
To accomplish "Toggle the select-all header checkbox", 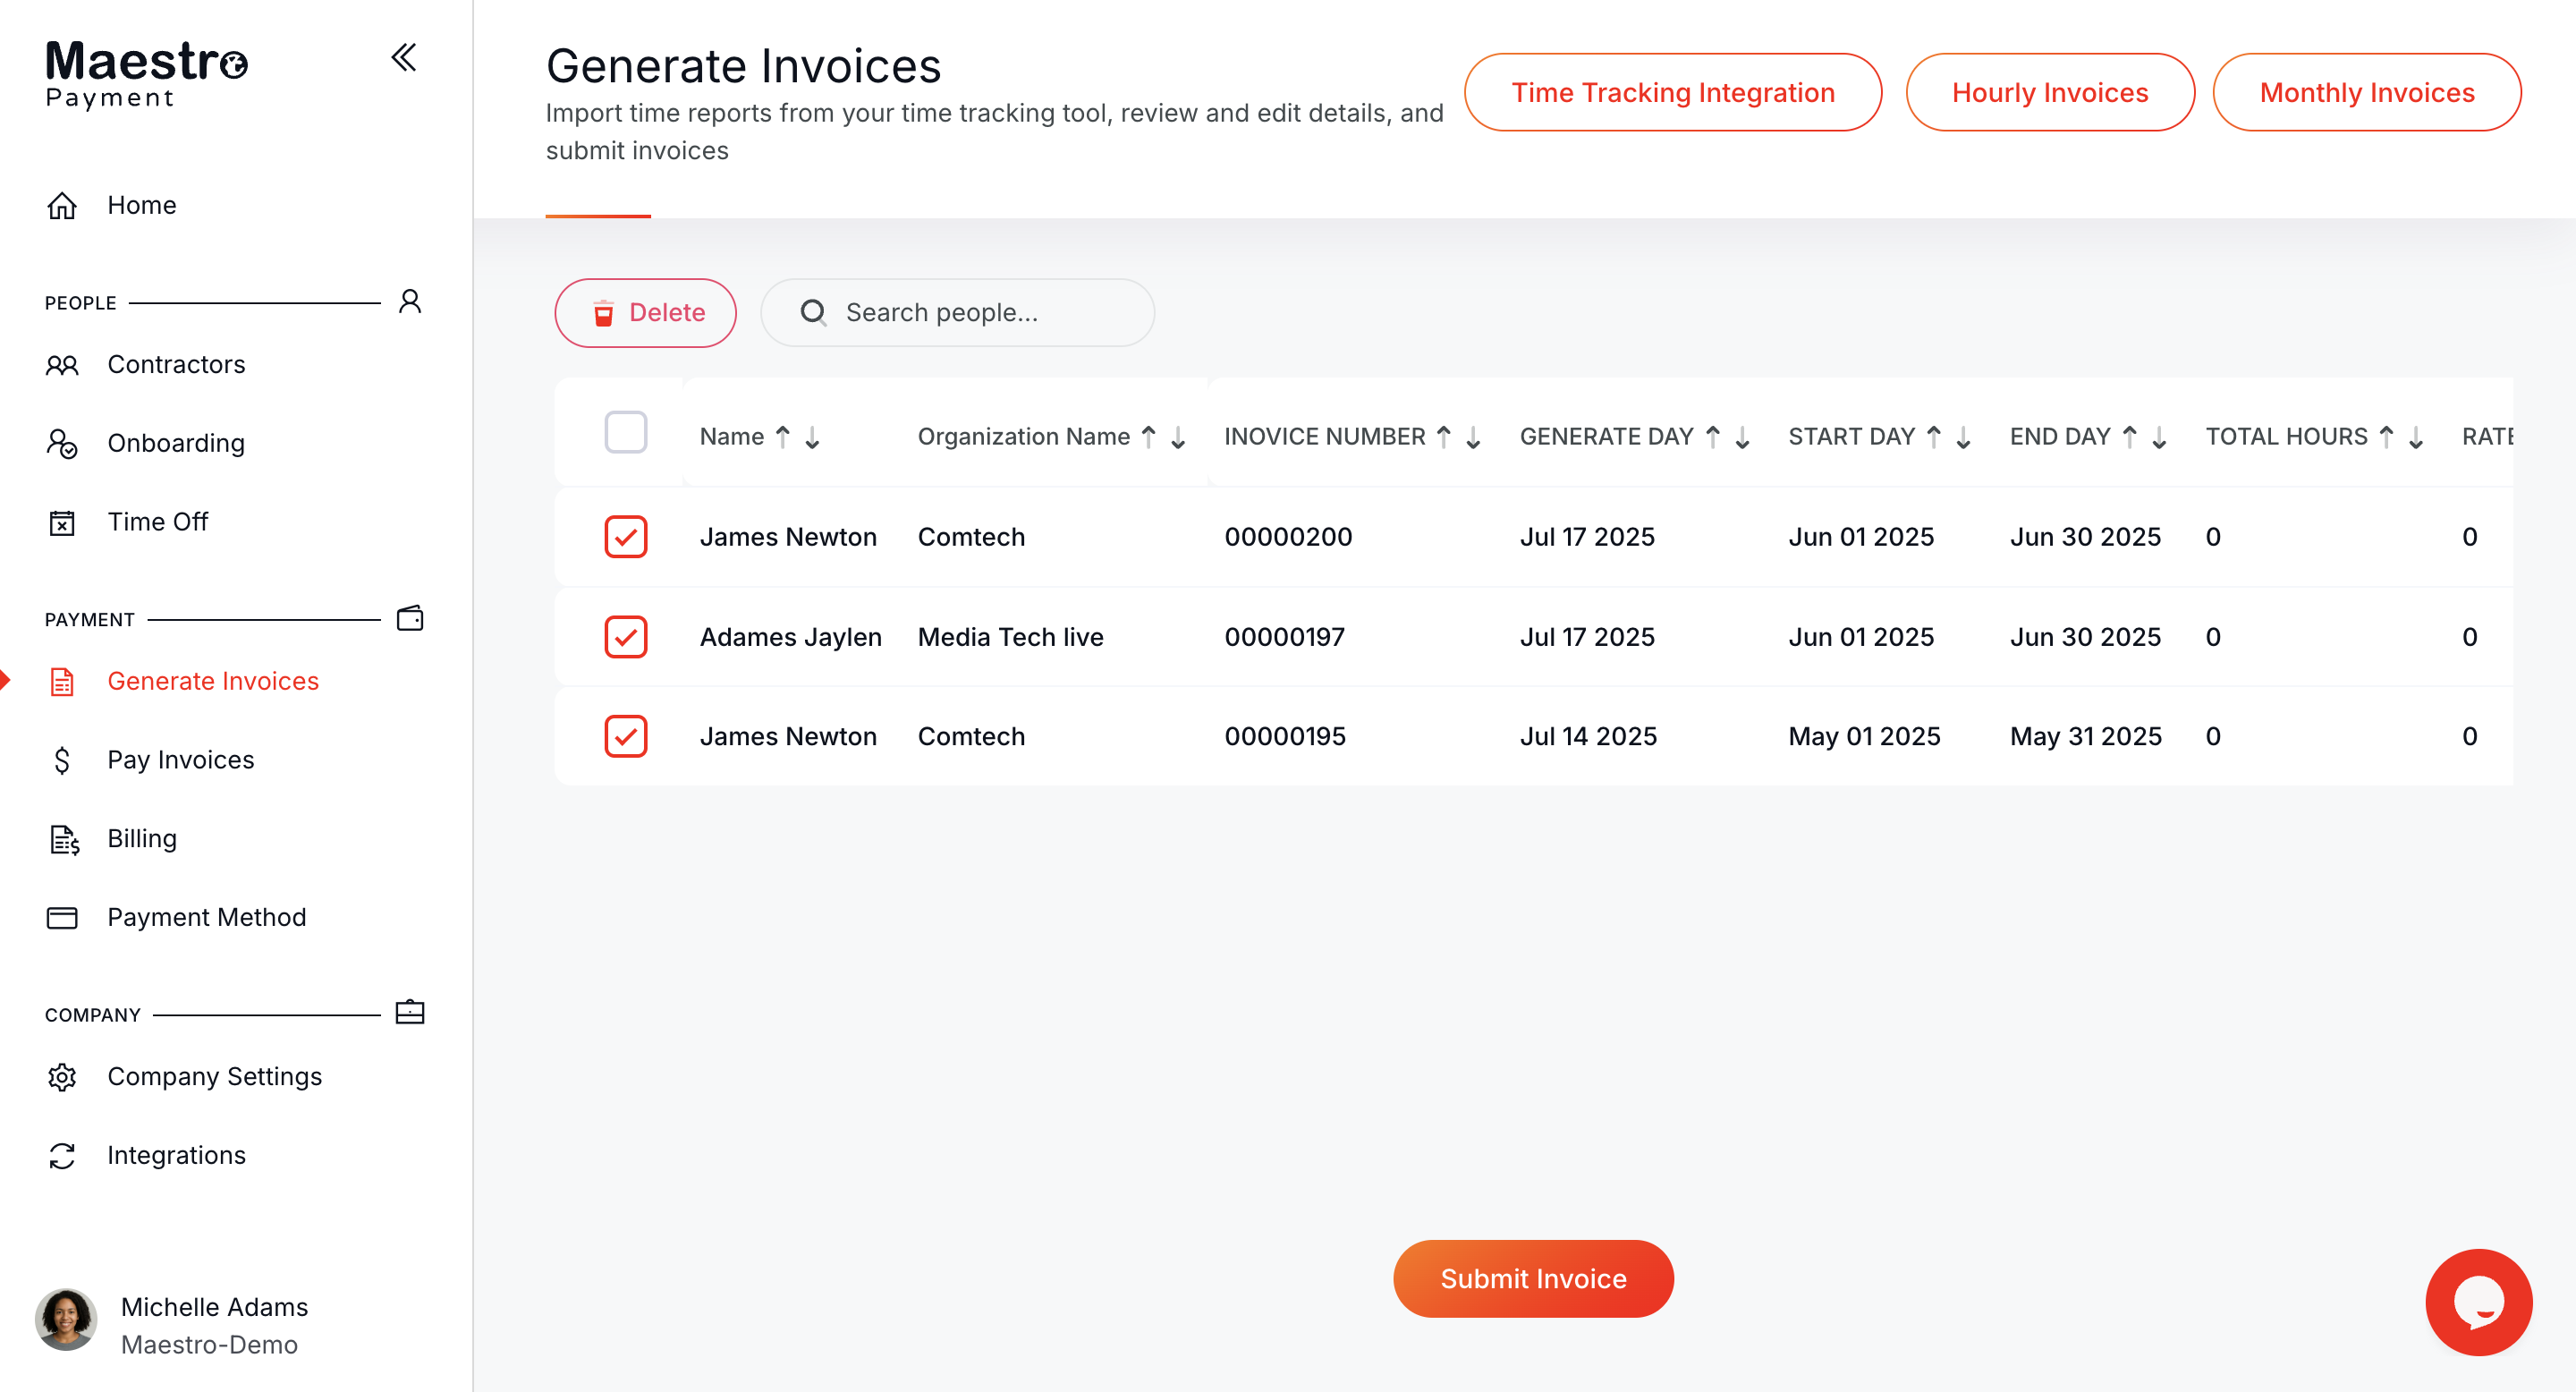I will [x=625, y=433].
